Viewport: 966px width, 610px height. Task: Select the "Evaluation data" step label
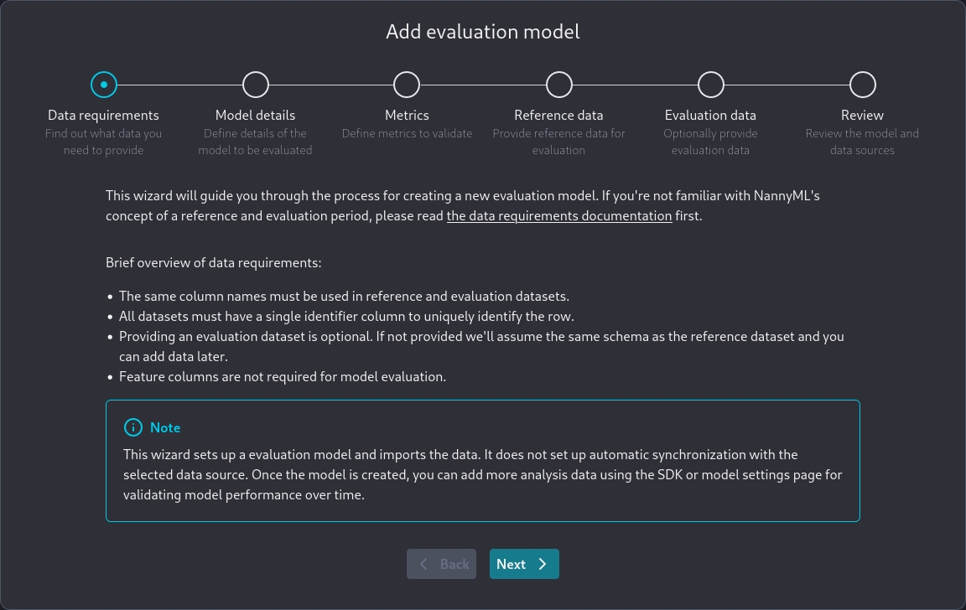(x=710, y=115)
